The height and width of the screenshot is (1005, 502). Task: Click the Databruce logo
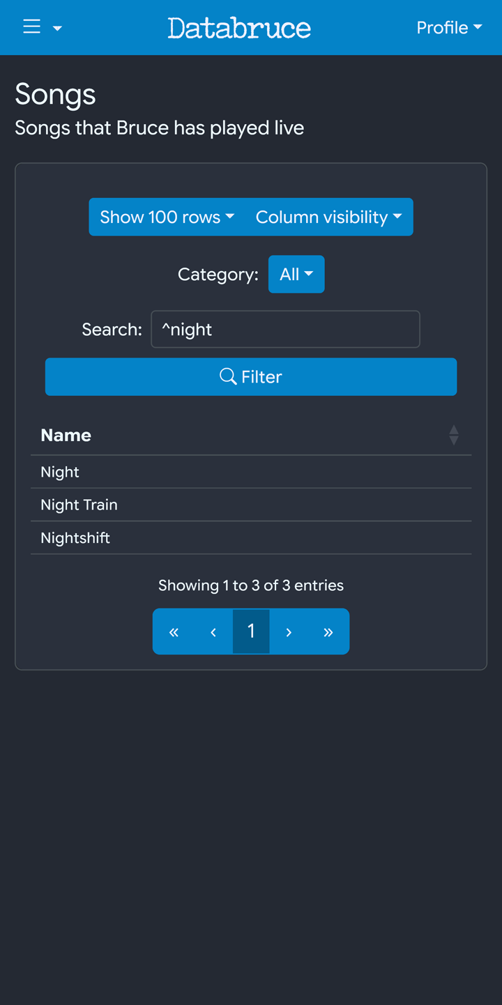239,28
